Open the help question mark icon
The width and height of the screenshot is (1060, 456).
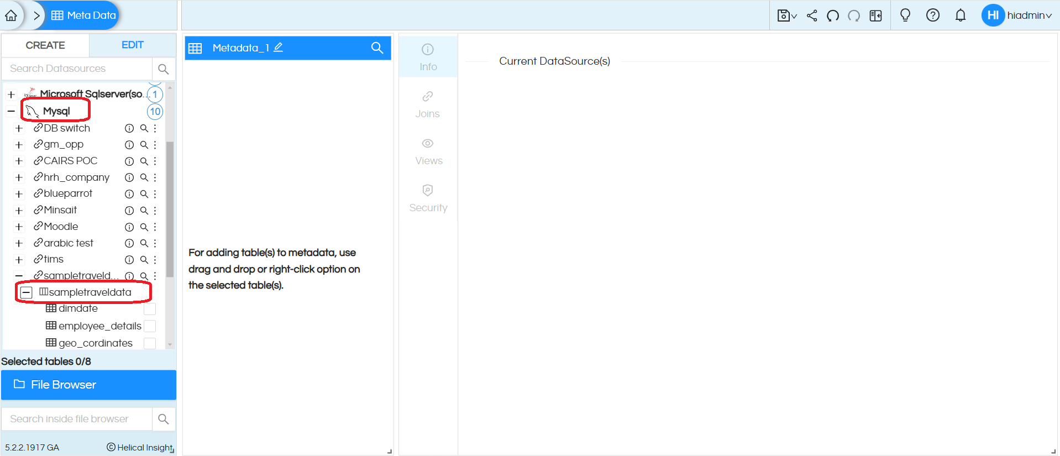(x=933, y=15)
